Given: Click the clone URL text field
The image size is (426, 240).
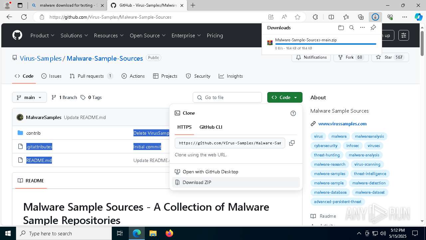Looking at the screenshot, I should coord(230,143).
